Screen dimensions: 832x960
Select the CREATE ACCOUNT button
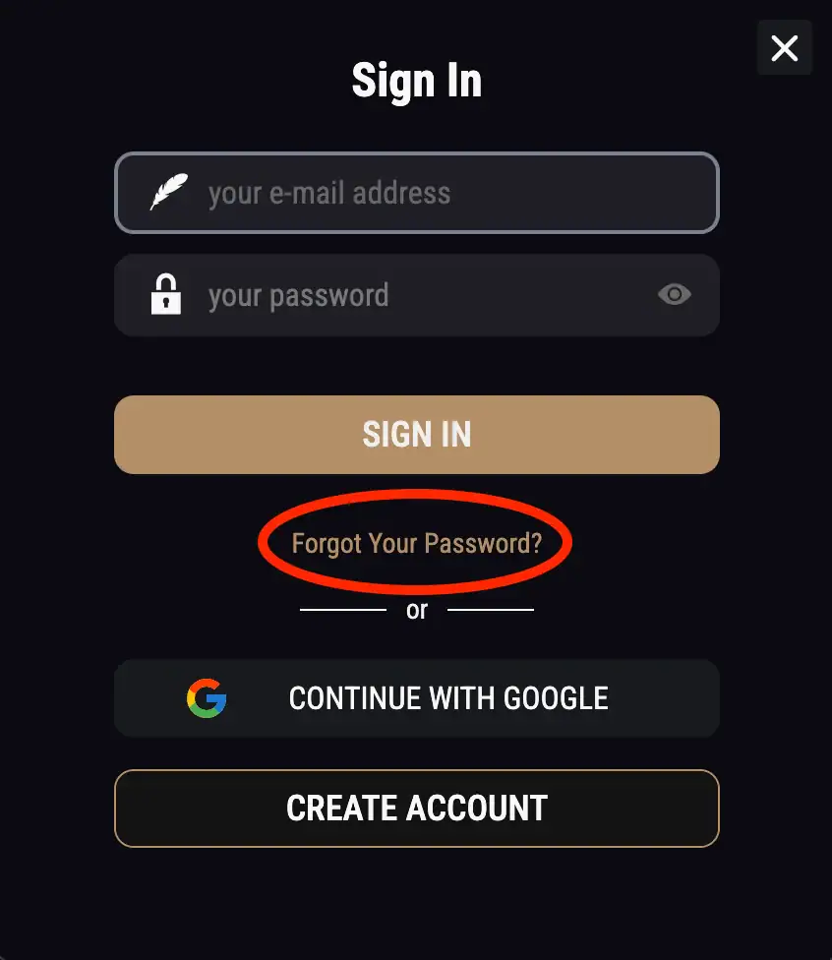click(x=416, y=809)
